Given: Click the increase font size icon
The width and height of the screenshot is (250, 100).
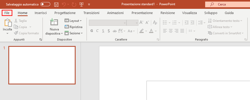Looking at the screenshot, I should tap(141, 22).
